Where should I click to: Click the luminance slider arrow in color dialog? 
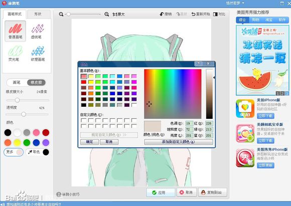214,78
